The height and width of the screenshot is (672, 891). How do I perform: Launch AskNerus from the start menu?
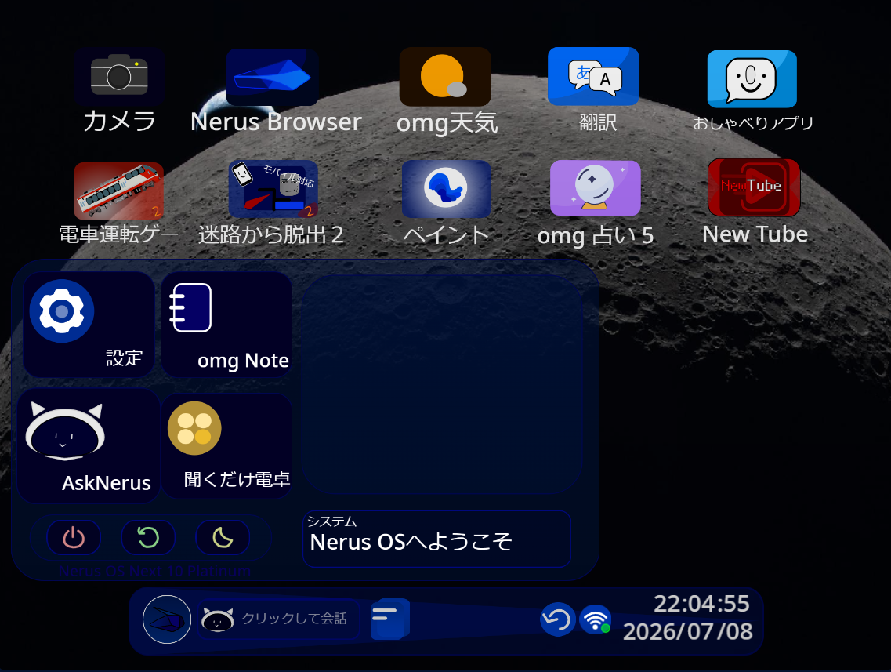coord(89,446)
